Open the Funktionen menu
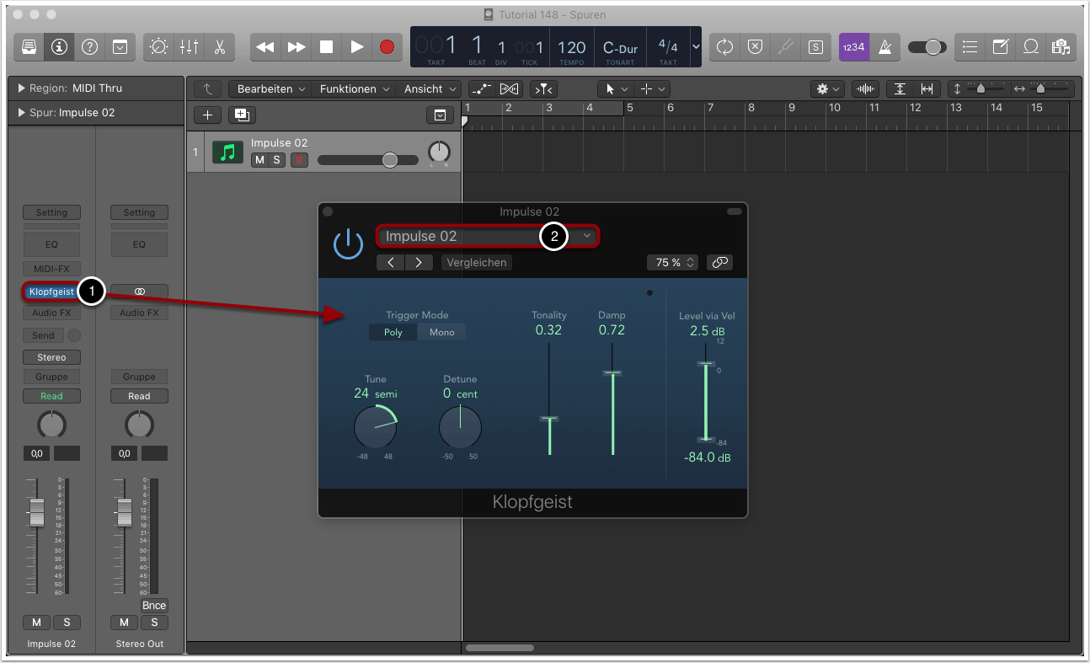 pyautogui.click(x=354, y=88)
